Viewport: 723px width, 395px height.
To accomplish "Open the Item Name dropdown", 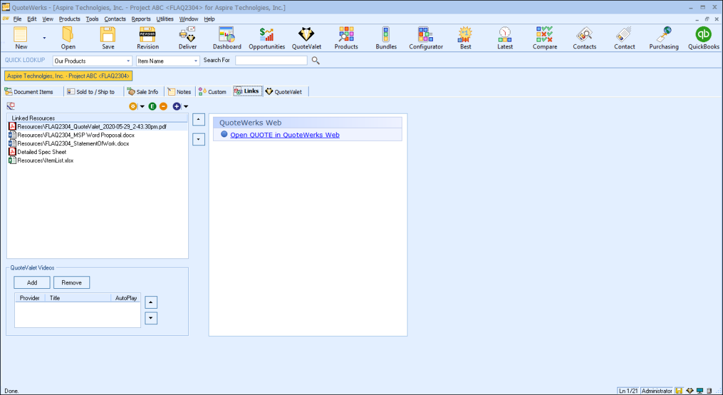I will coord(196,61).
